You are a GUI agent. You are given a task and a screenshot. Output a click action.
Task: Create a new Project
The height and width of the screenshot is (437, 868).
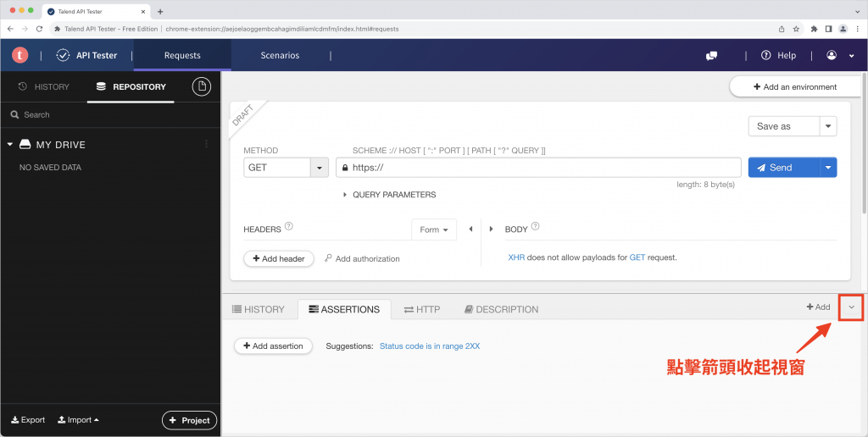(x=189, y=420)
